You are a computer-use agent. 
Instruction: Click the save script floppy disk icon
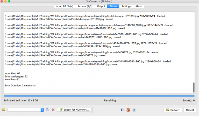pyautogui.click(x=47, y=110)
